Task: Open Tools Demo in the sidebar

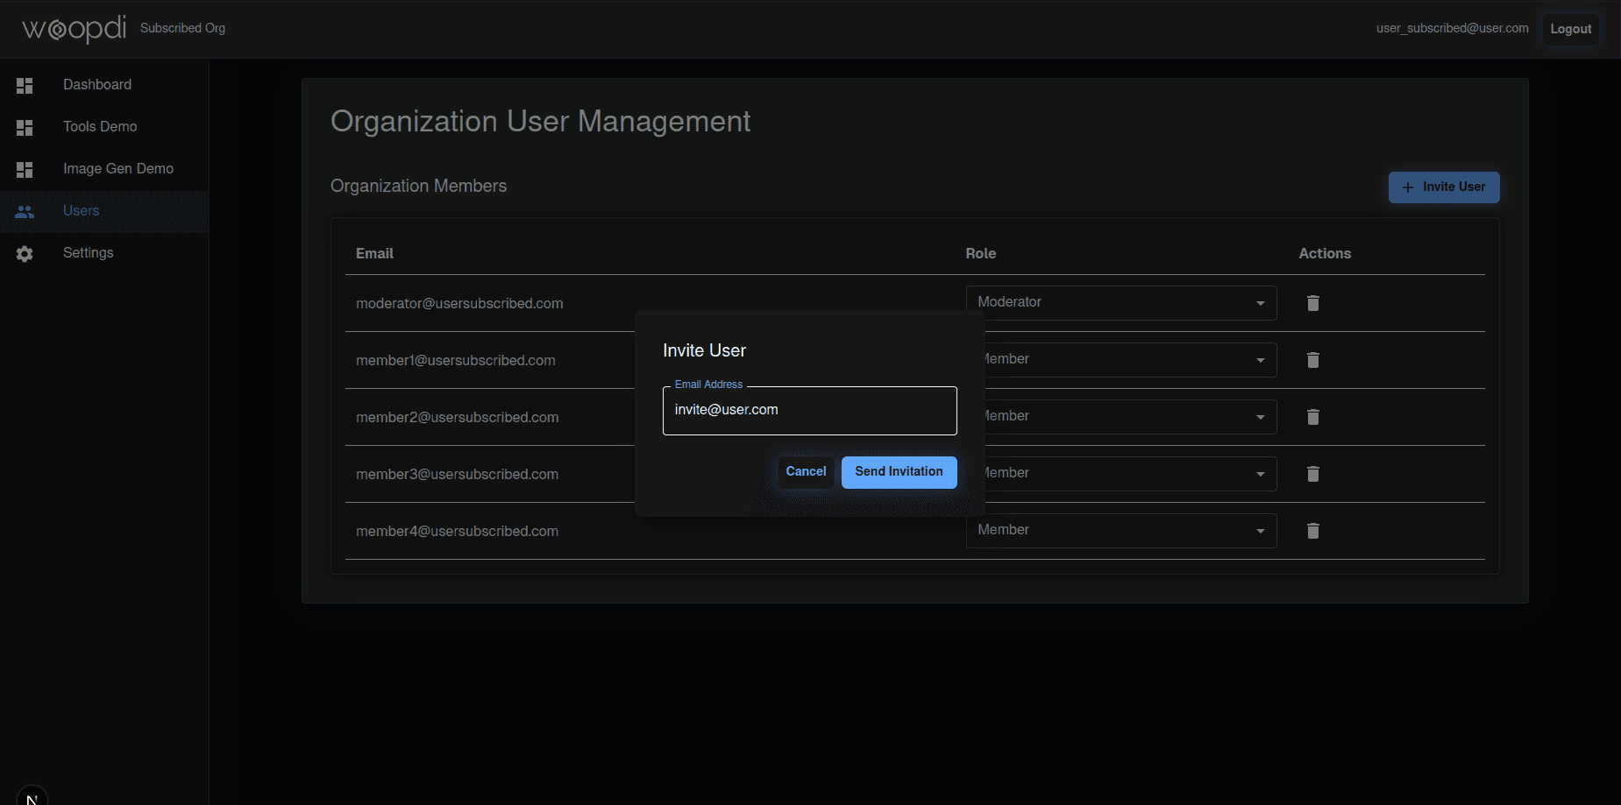Action: coord(100,127)
